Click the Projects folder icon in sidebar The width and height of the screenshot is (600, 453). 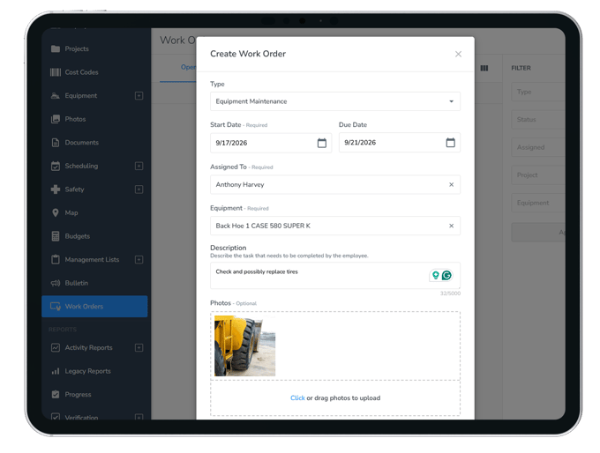tap(56, 49)
